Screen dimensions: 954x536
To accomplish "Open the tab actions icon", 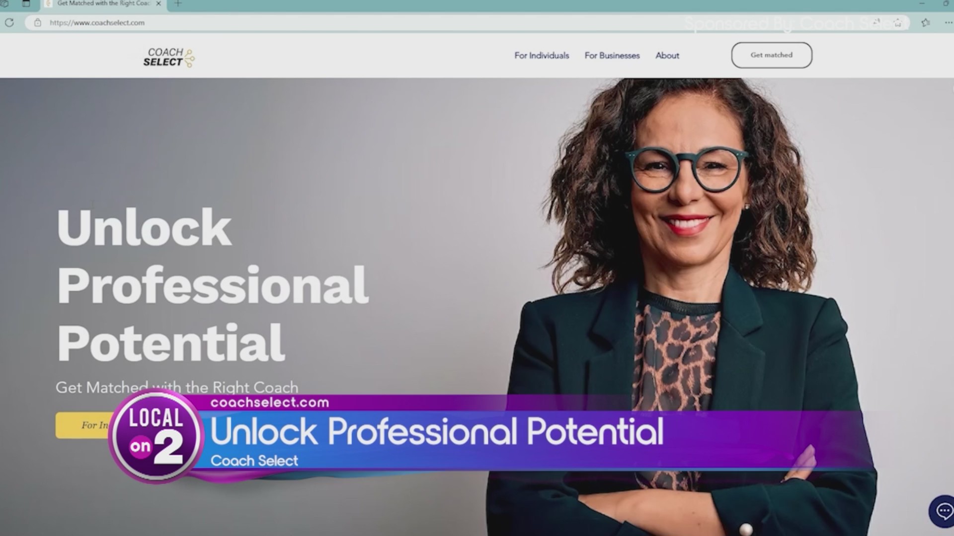I will pos(26,3).
